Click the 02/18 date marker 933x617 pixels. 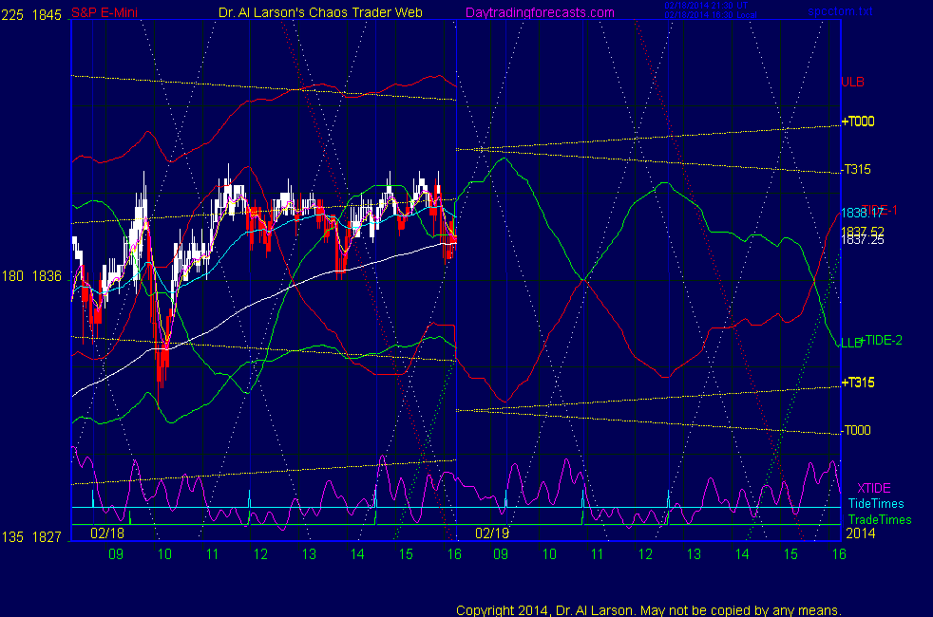(x=107, y=533)
